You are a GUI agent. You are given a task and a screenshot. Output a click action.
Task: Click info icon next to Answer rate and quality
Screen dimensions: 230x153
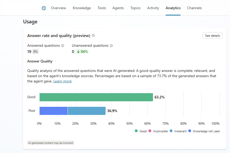(93, 35)
